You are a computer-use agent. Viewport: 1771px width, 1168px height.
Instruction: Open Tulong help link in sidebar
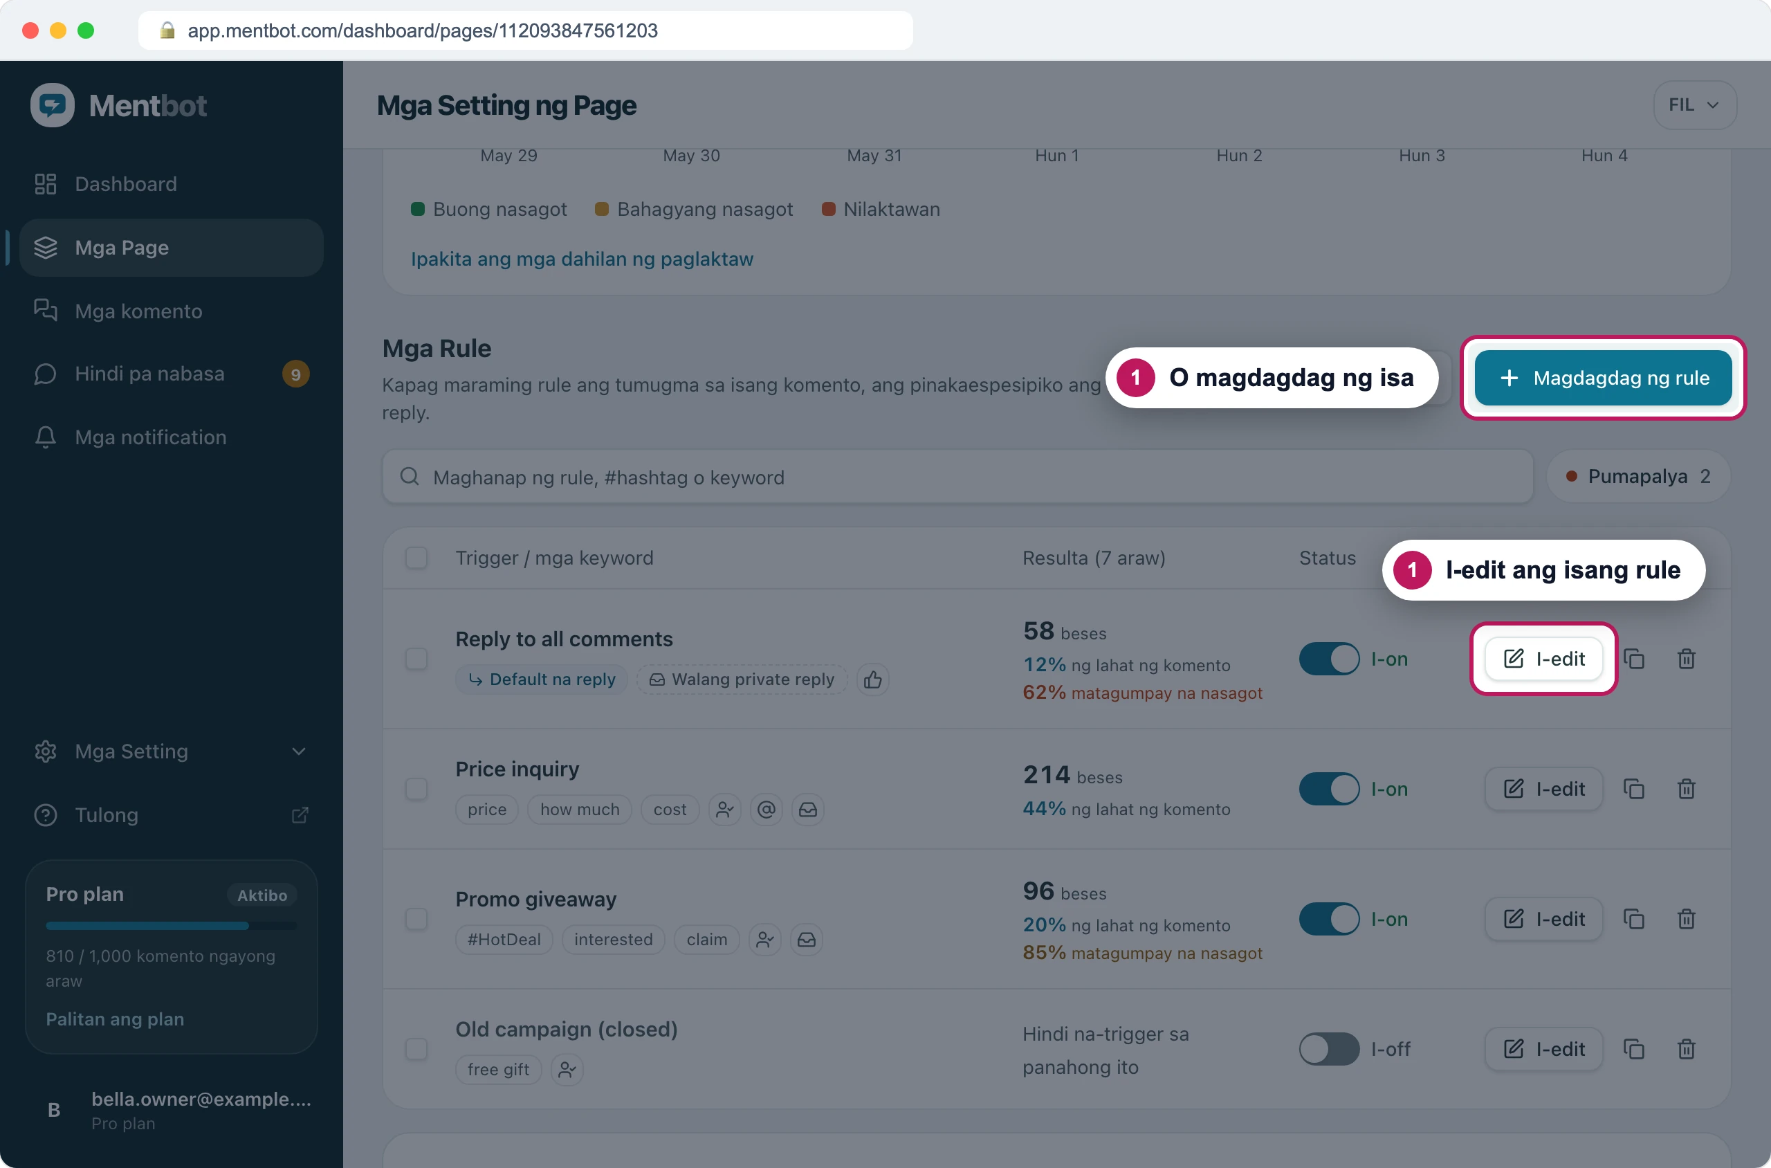click(172, 815)
